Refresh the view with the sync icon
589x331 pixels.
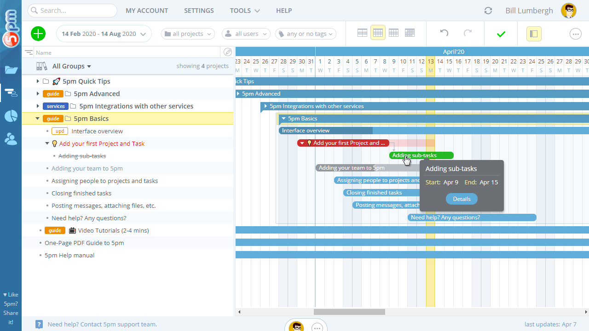pos(488,10)
